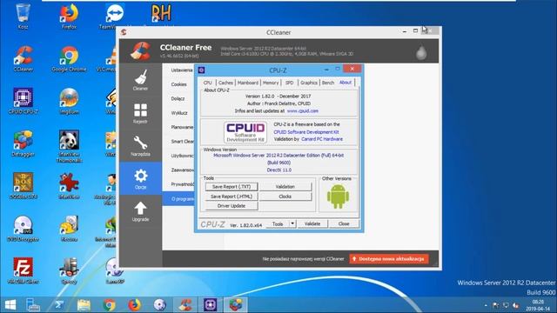
Task: Select the FileZilla Client desktop shortcut
Action: coord(23,270)
